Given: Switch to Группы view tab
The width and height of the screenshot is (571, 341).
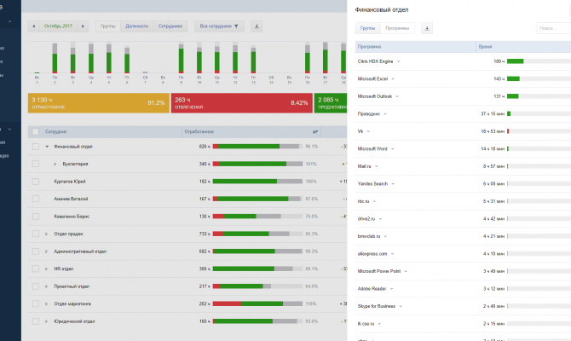Looking at the screenshot, I should [107, 26].
